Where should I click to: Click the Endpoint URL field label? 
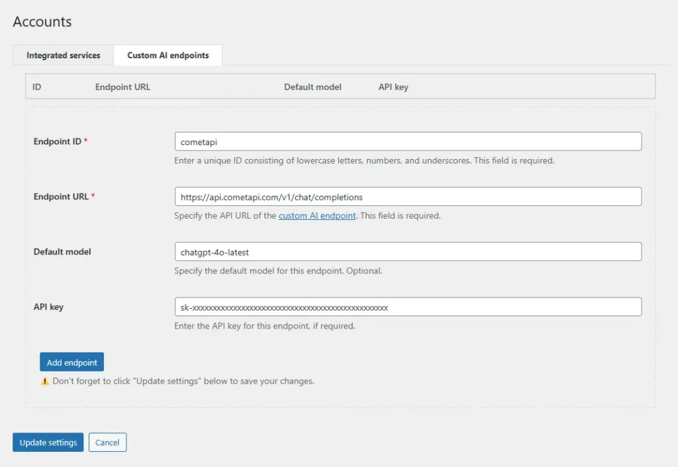pyautogui.click(x=61, y=197)
